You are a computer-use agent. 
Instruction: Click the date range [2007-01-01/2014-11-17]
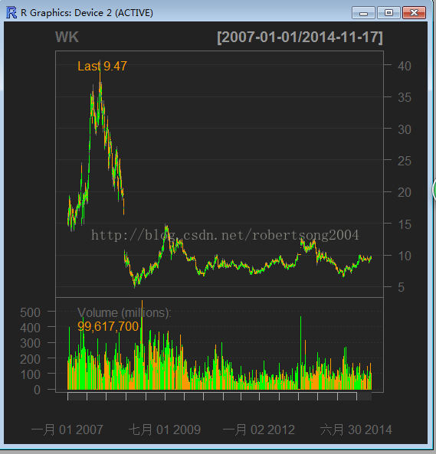point(300,38)
